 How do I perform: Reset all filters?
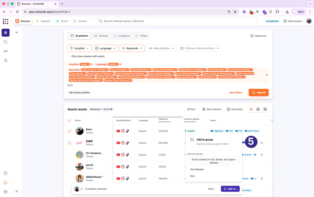[x=70, y=85]
